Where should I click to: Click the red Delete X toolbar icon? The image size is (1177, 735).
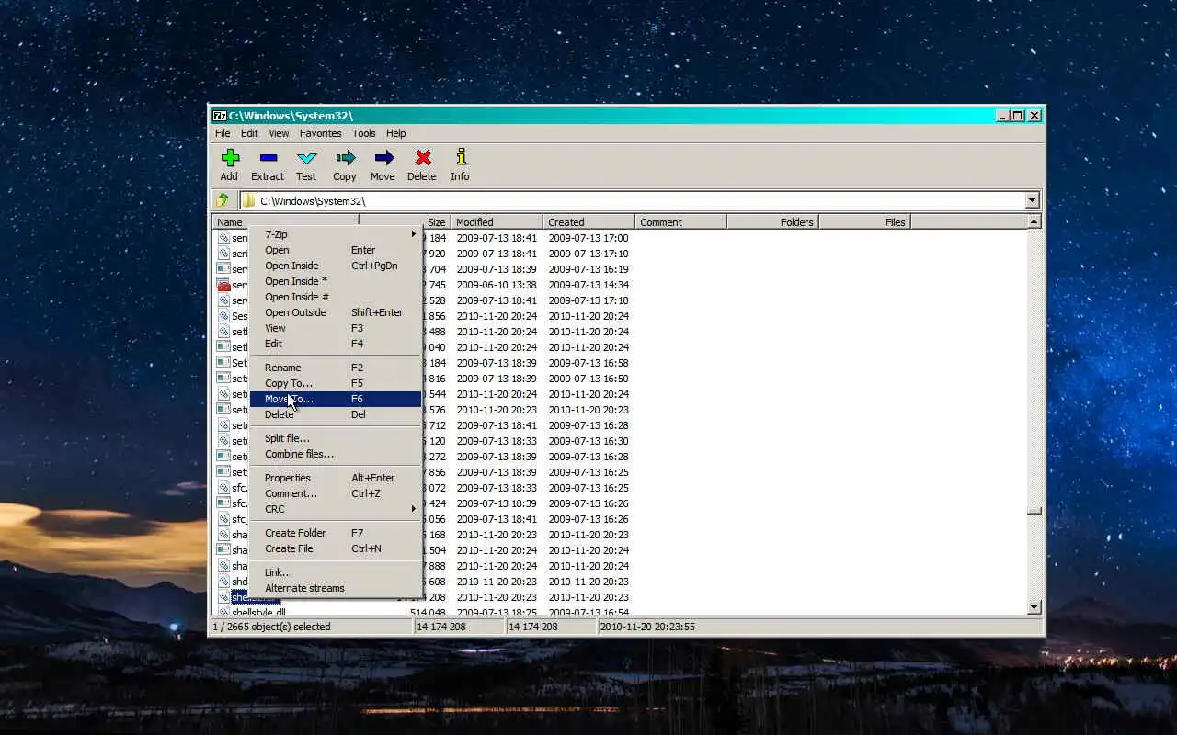pos(422,158)
